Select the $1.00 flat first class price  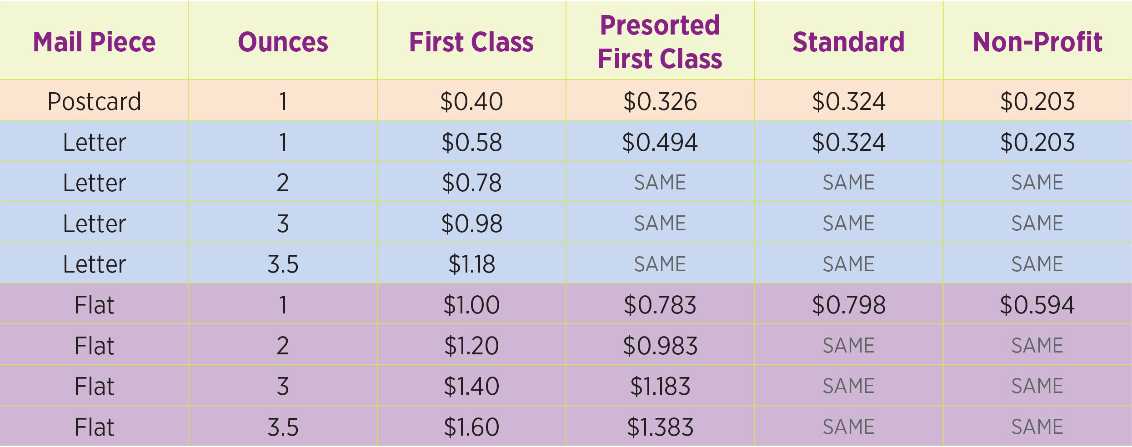click(471, 304)
